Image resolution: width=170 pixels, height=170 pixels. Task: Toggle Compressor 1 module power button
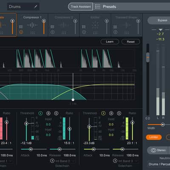tap(21, 32)
